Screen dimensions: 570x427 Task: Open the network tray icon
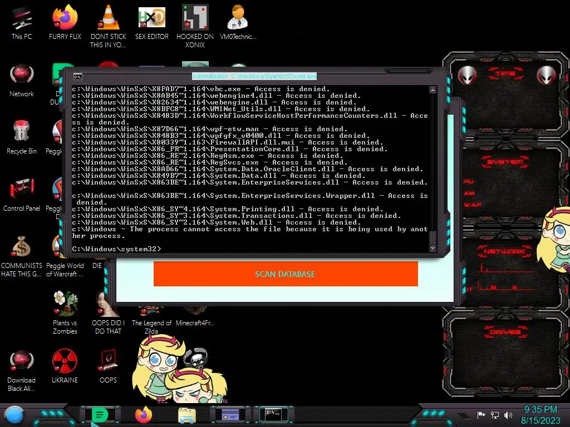[x=495, y=415]
